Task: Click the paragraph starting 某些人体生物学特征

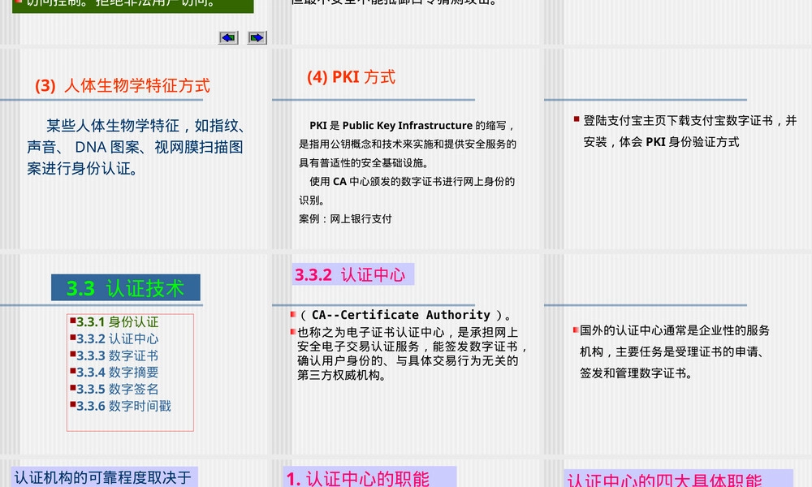Action: 136,147
